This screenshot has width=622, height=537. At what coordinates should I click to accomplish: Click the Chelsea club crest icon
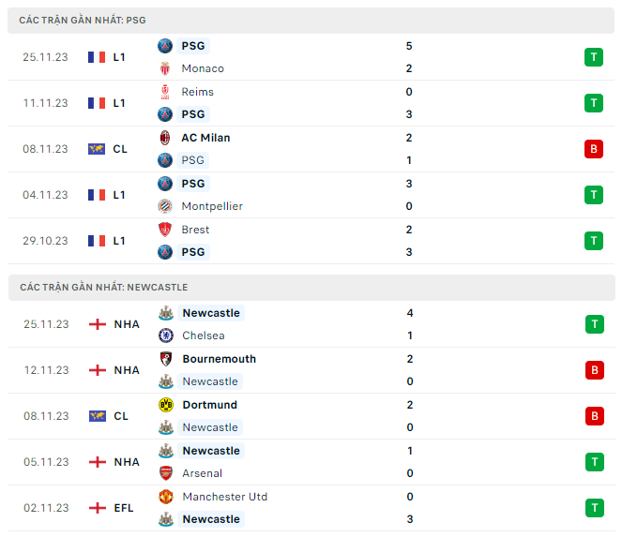click(x=166, y=336)
